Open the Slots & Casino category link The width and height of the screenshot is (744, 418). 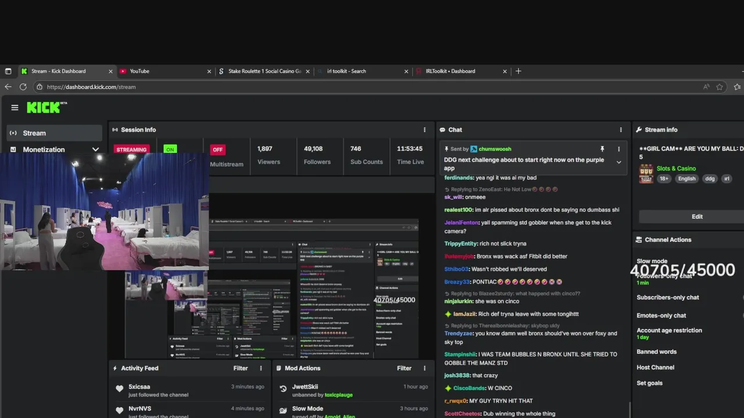pyautogui.click(x=676, y=168)
